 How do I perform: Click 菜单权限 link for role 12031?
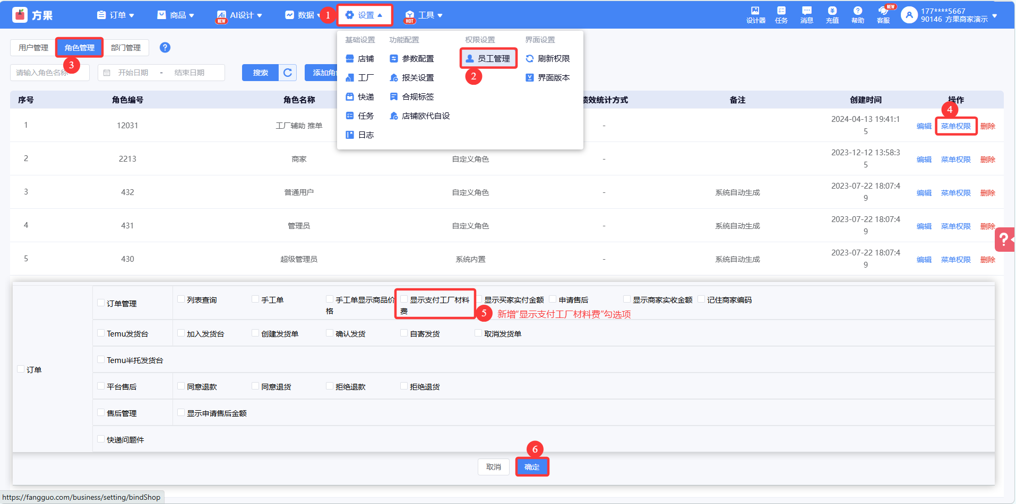955,126
